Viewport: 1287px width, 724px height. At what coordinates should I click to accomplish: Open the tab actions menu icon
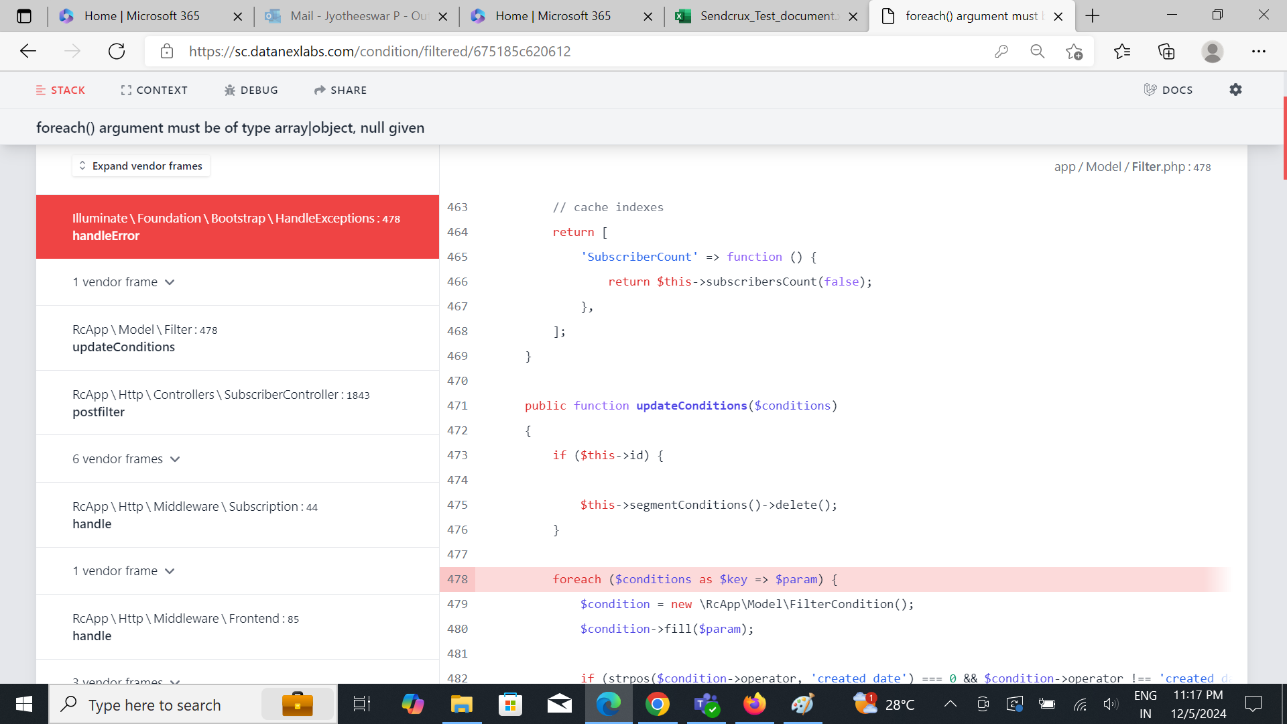click(24, 16)
